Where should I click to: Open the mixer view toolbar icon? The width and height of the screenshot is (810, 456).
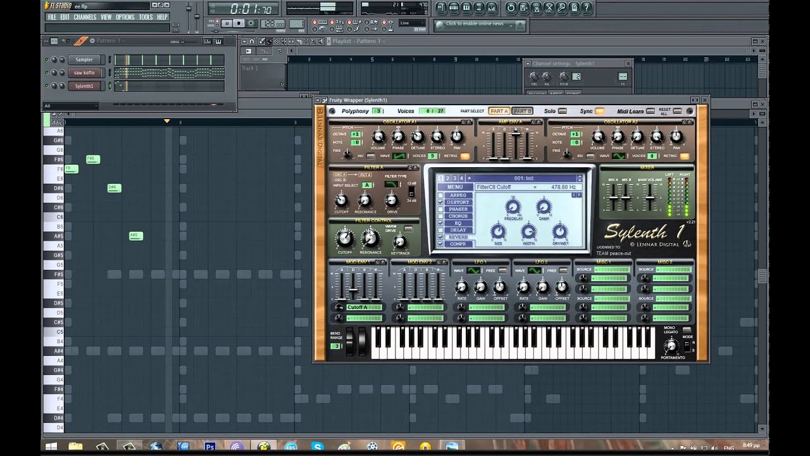coord(491,8)
